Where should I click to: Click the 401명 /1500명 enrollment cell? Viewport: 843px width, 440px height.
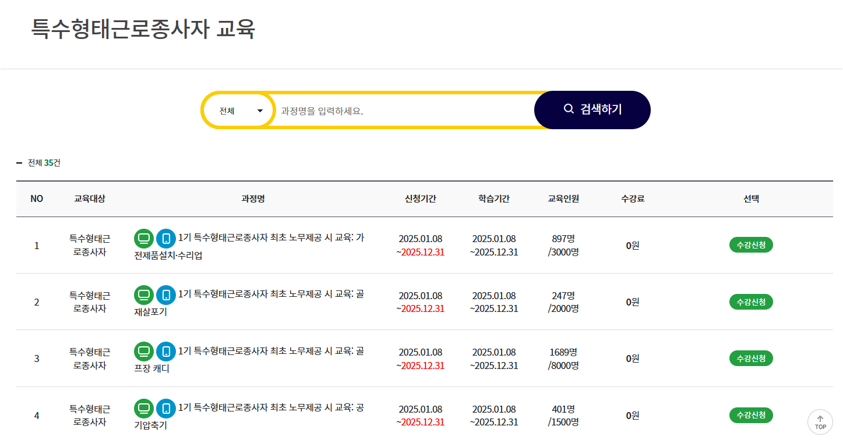[563, 416]
